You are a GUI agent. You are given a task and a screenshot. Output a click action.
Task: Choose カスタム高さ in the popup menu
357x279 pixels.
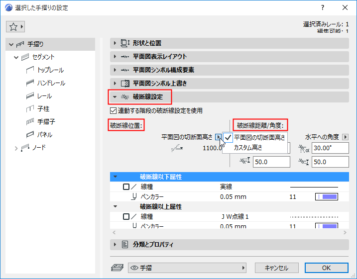coord(255,148)
